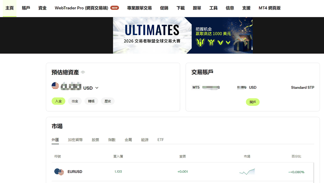Screen dimensions: 324x183
Task: Click the 符號 symbol column header
Action: pyautogui.click(x=58, y=156)
